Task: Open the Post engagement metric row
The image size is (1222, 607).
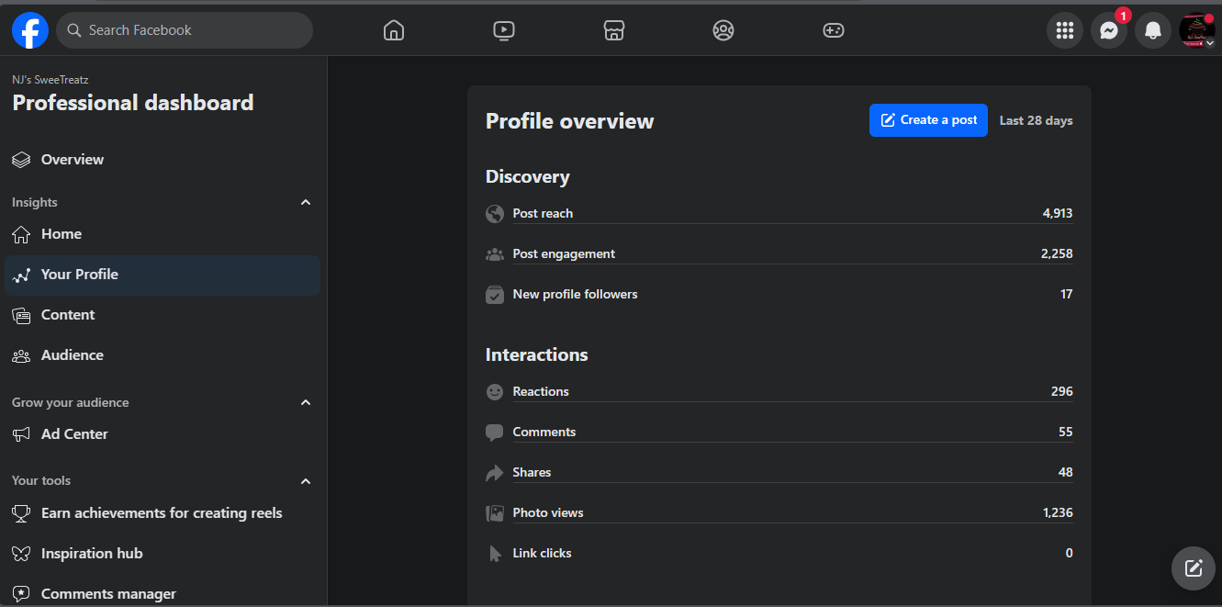Action: pyautogui.click(x=779, y=254)
